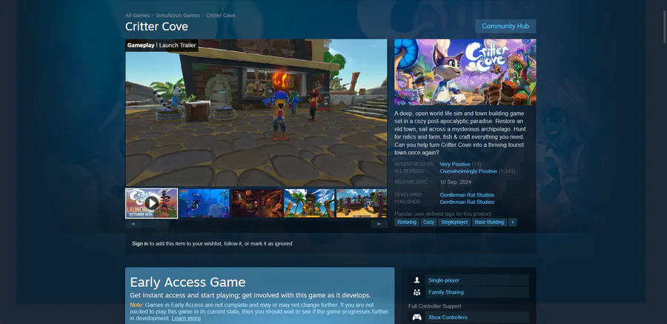The image size is (667, 324).
Task: Click the Sign in link
Action: pos(140,243)
